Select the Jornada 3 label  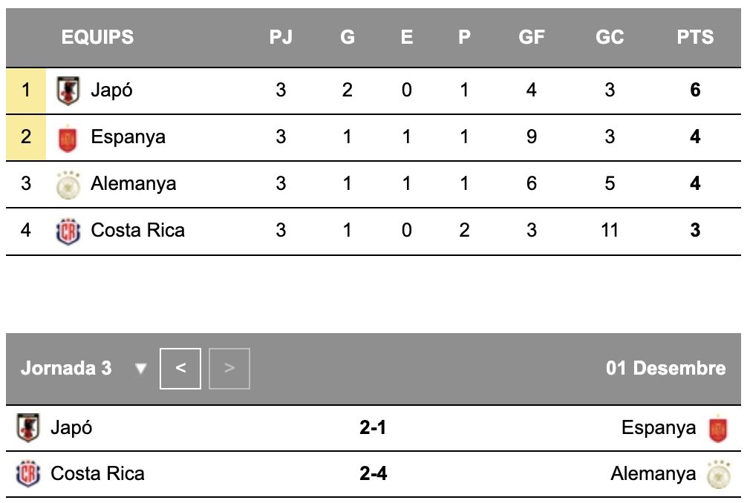pos(66,368)
